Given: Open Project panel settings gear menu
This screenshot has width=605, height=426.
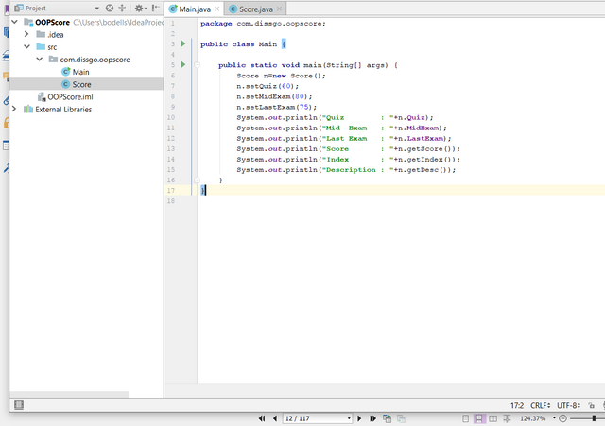Looking at the screenshot, I should click(x=139, y=9).
